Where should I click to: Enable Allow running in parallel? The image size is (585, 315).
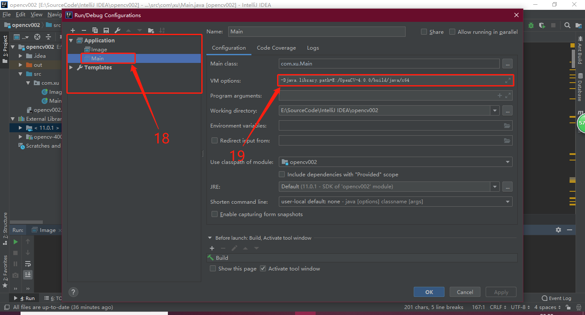point(452,32)
